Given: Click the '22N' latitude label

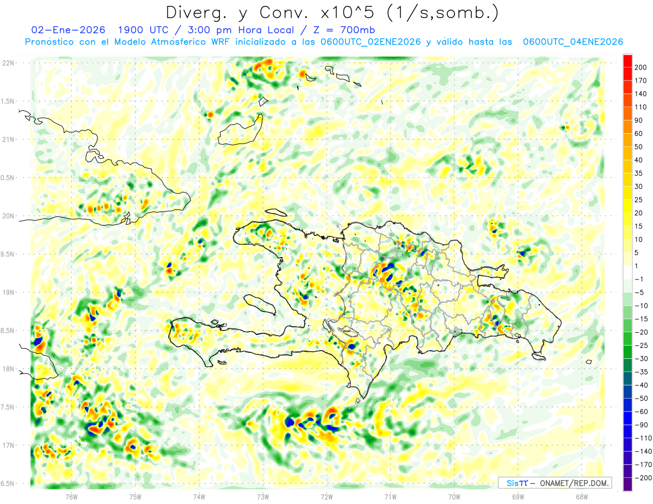Looking at the screenshot, I should tap(8, 63).
